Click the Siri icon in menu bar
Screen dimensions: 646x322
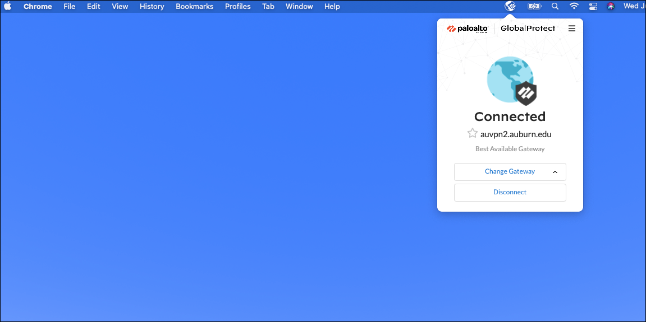tap(611, 6)
